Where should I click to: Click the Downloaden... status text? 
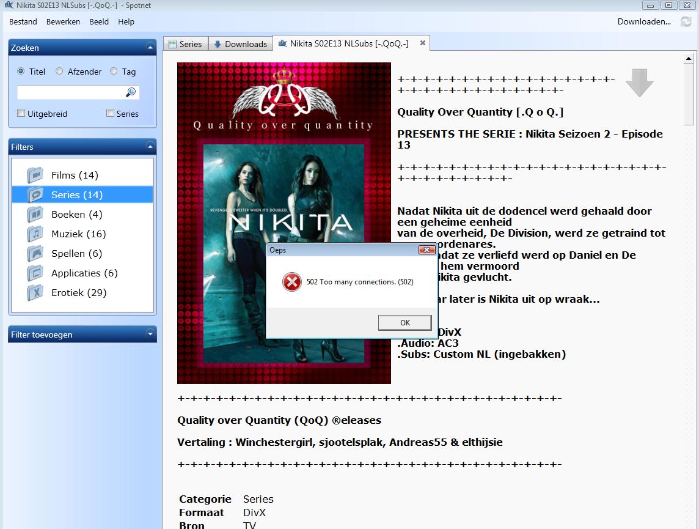644,21
